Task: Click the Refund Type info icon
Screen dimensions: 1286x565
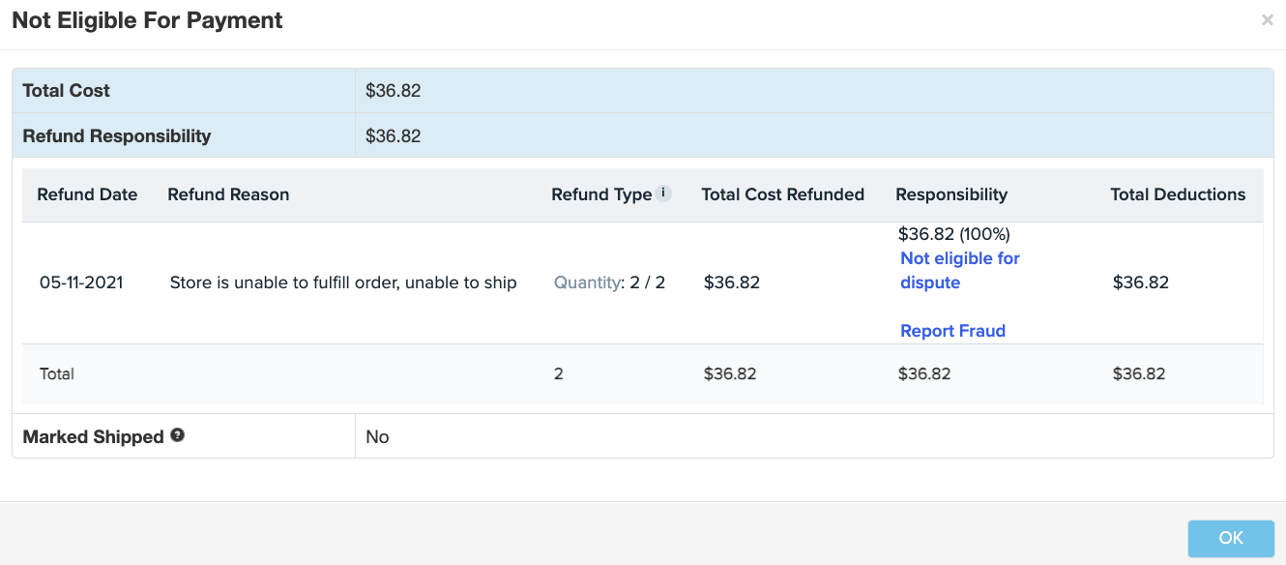Action: coord(663,193)
